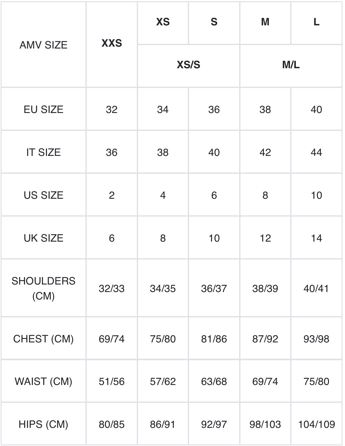Viewport: 345px width, 446px height.
Task: Select the EU SIZE row label
Action: point(44,109)
